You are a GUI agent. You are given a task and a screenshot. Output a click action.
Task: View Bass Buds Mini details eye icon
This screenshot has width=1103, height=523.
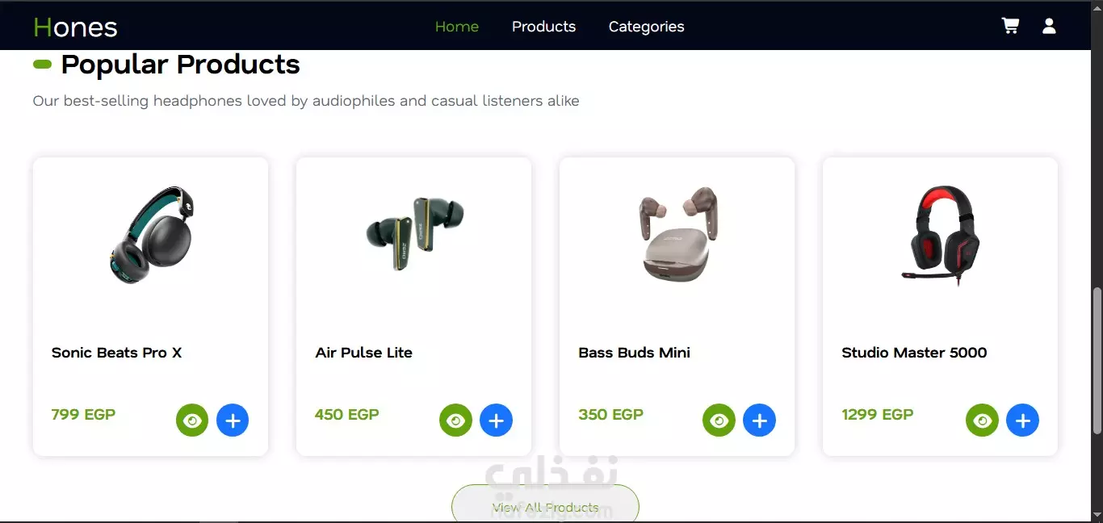[719, 420]
